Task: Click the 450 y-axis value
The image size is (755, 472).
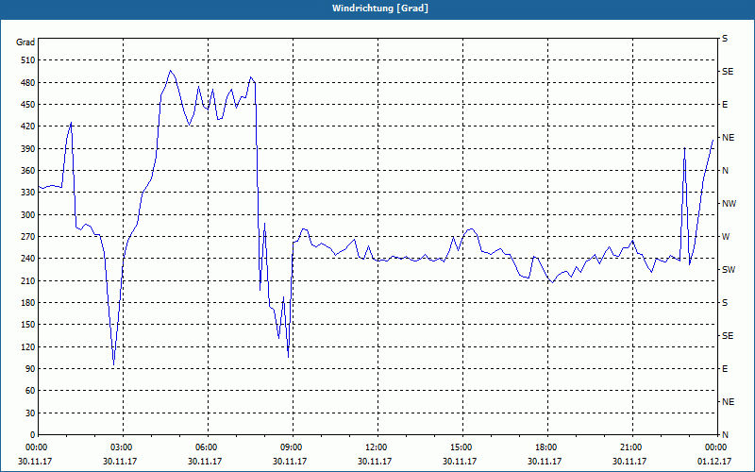Action: pos(27,105)
